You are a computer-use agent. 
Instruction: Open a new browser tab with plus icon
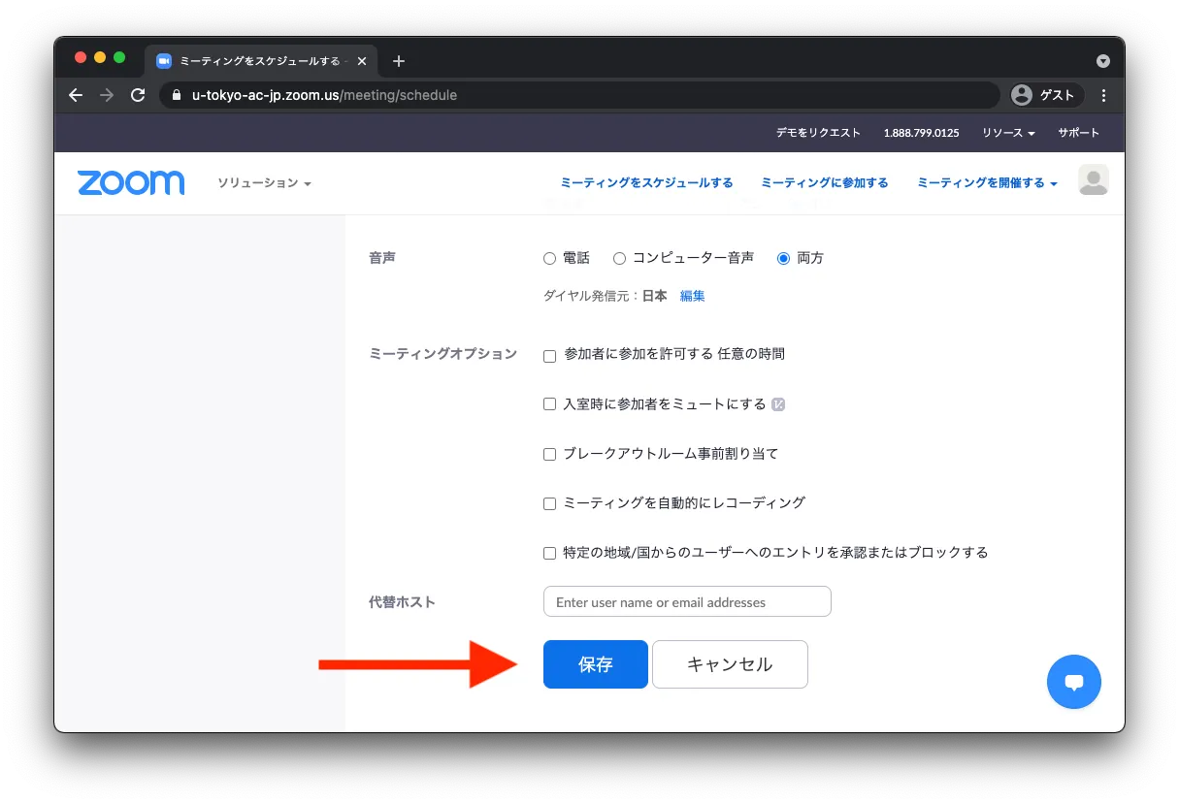398,61
